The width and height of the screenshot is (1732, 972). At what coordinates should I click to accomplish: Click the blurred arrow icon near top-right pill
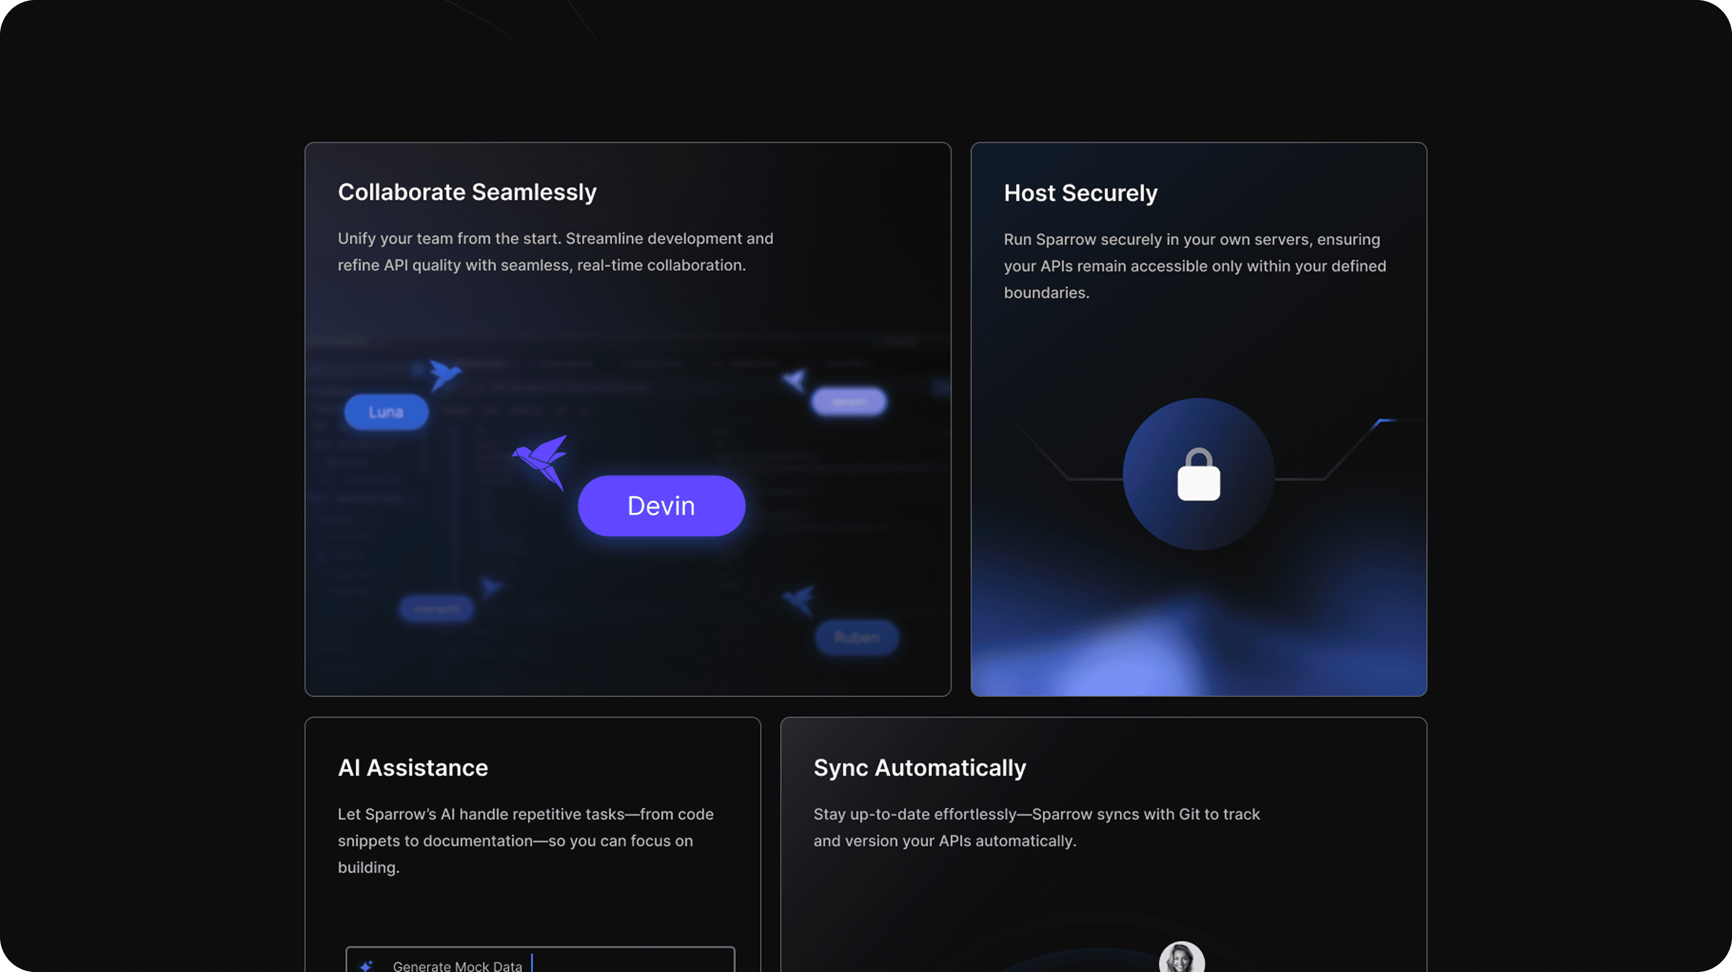(795, 380)
